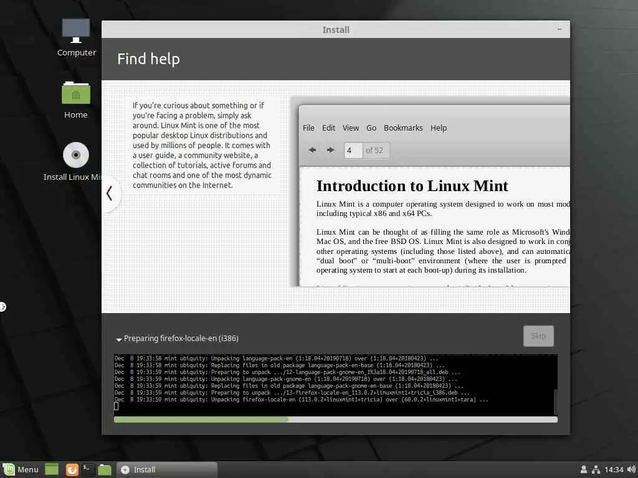638x478 pixels.
Task: Click the 'Find help' slide title
Action: click(148, 59)
